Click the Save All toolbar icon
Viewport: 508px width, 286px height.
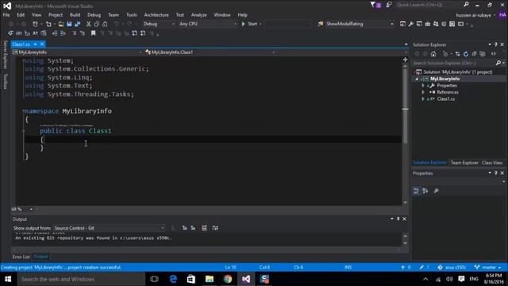coord(78,24)
